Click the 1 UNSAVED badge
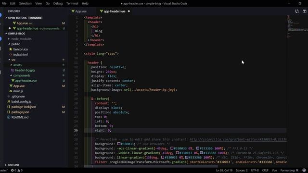Screen dimensions: 308x173 coord(35,18)
